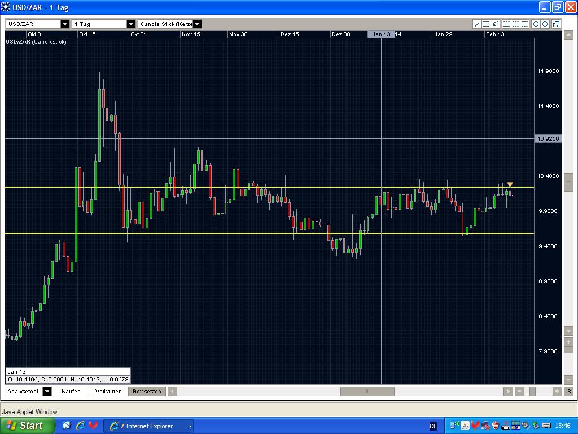Click the left octagon pattern icon

(x=536, y=24)
